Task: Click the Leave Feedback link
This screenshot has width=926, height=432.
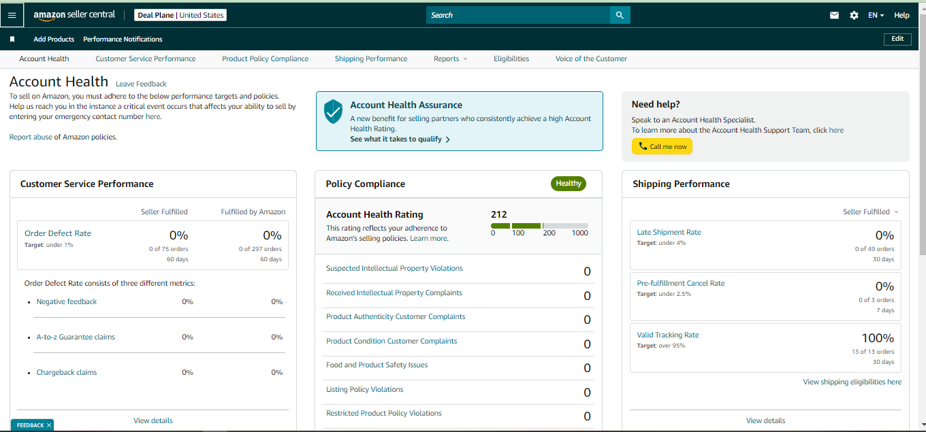Action: pos(141,84)
